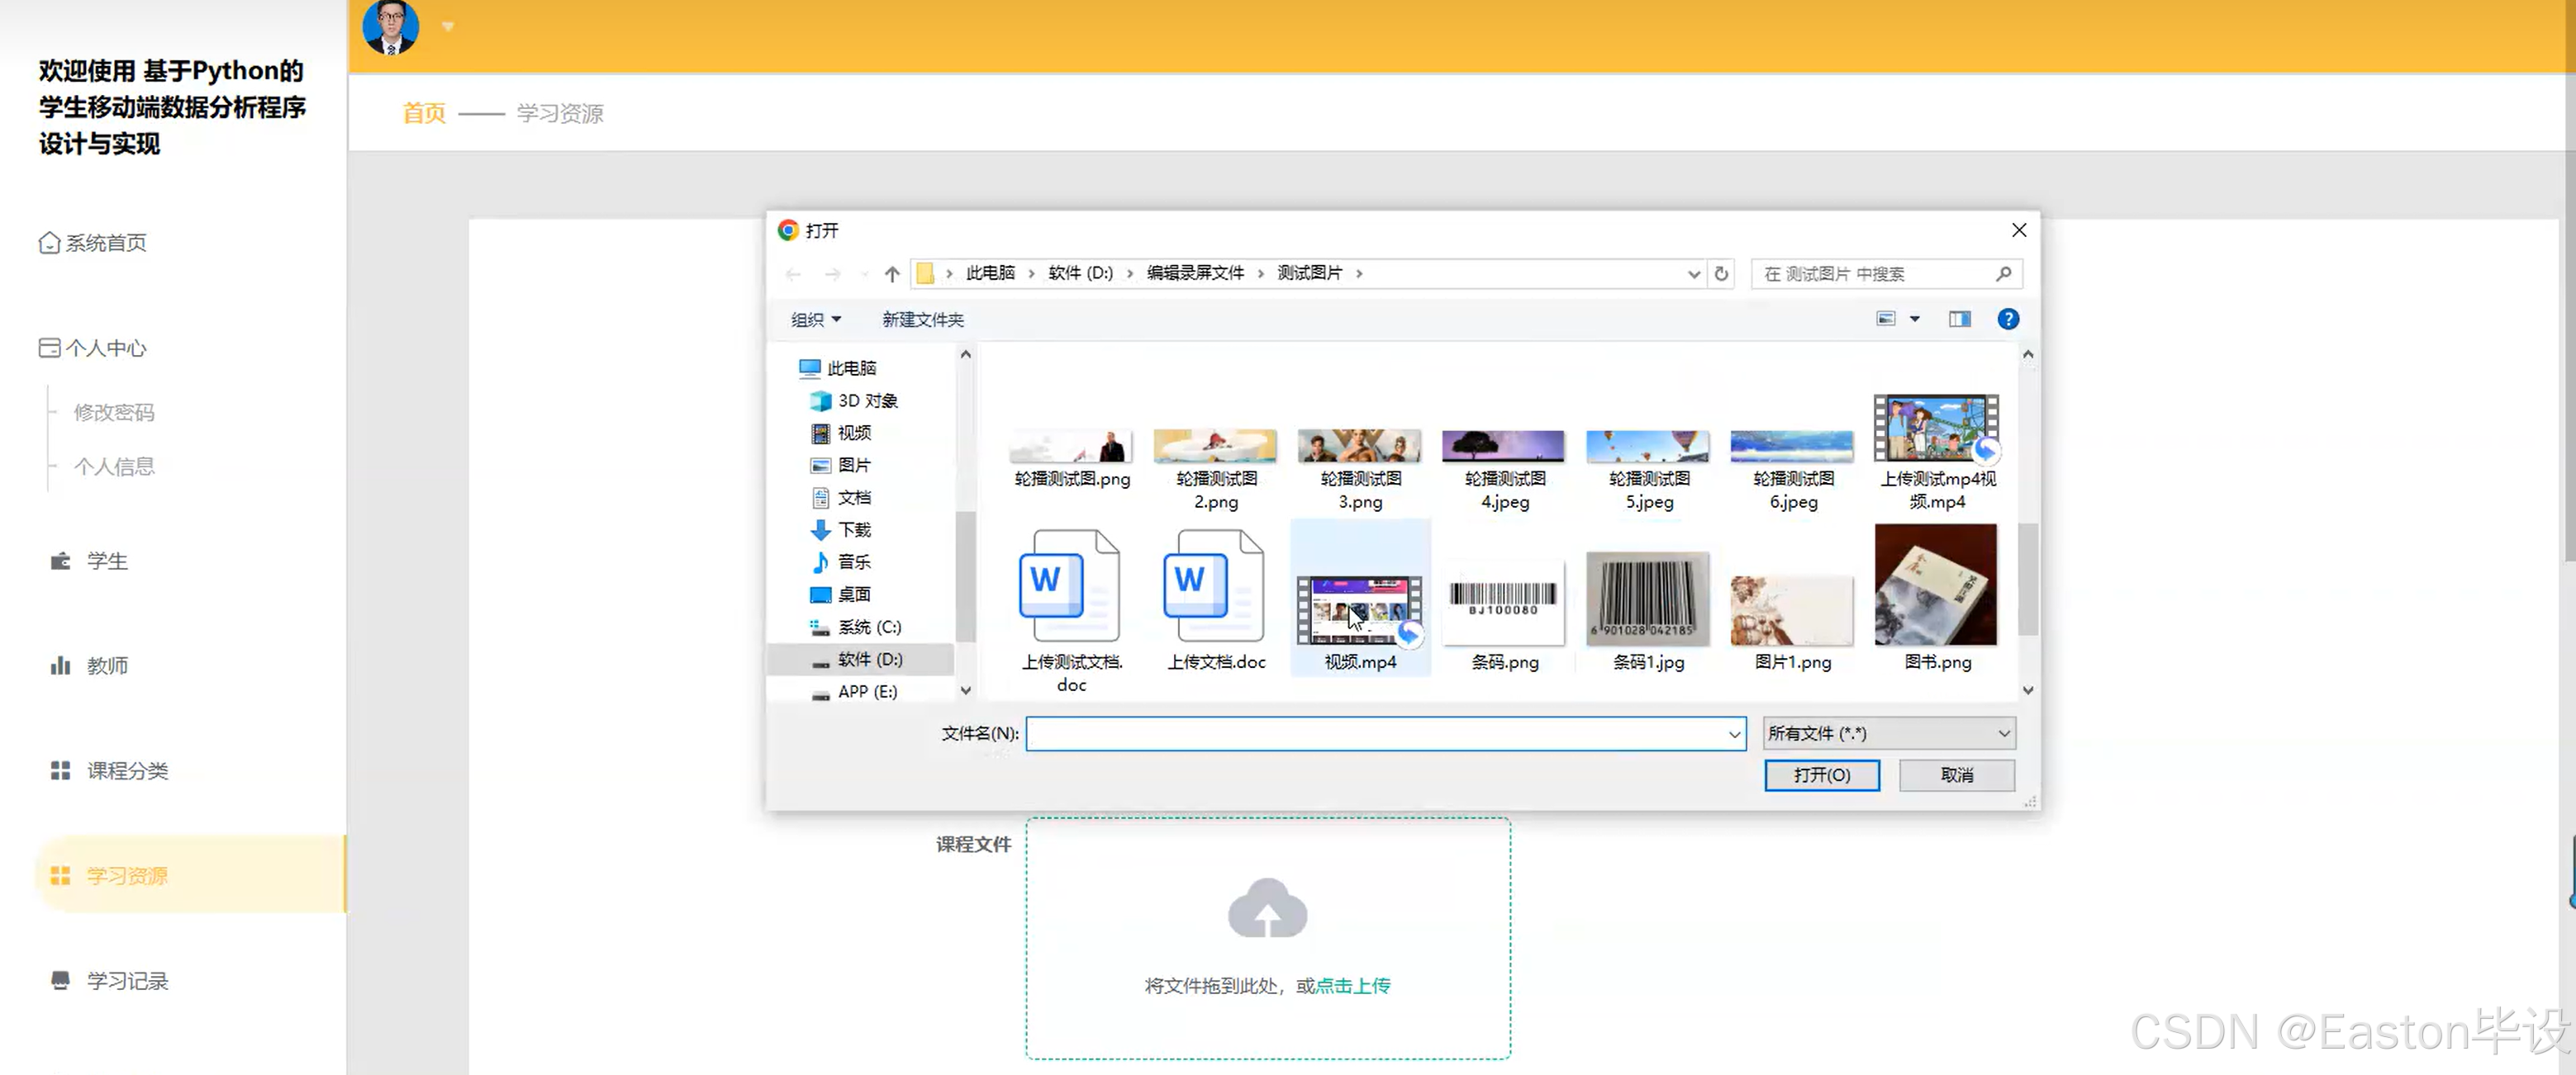Select the file 条码1.jpg
The height and width of the screenshot is (1075, 2576).
point(1649,612)
